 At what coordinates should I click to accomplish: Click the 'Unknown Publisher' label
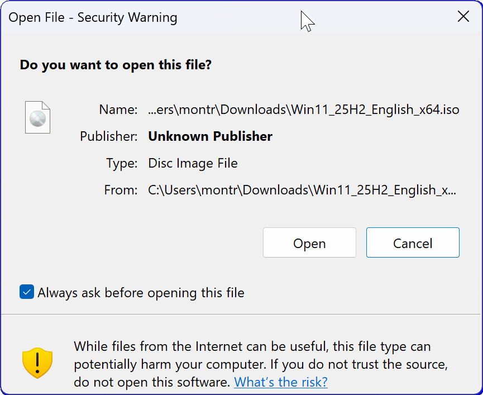tap(210, 136)
